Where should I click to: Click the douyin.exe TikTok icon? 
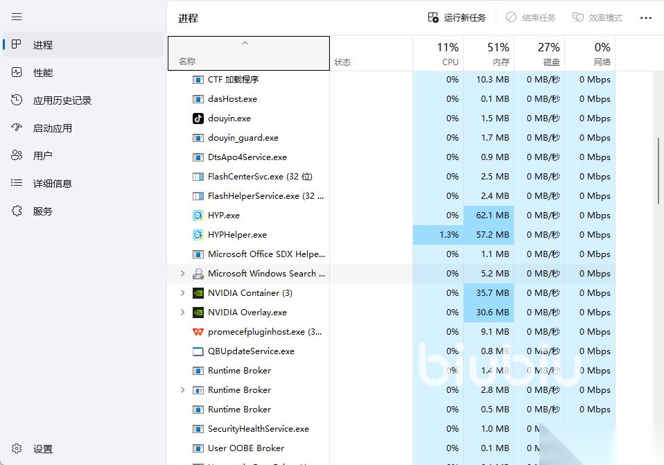(198, 119)
